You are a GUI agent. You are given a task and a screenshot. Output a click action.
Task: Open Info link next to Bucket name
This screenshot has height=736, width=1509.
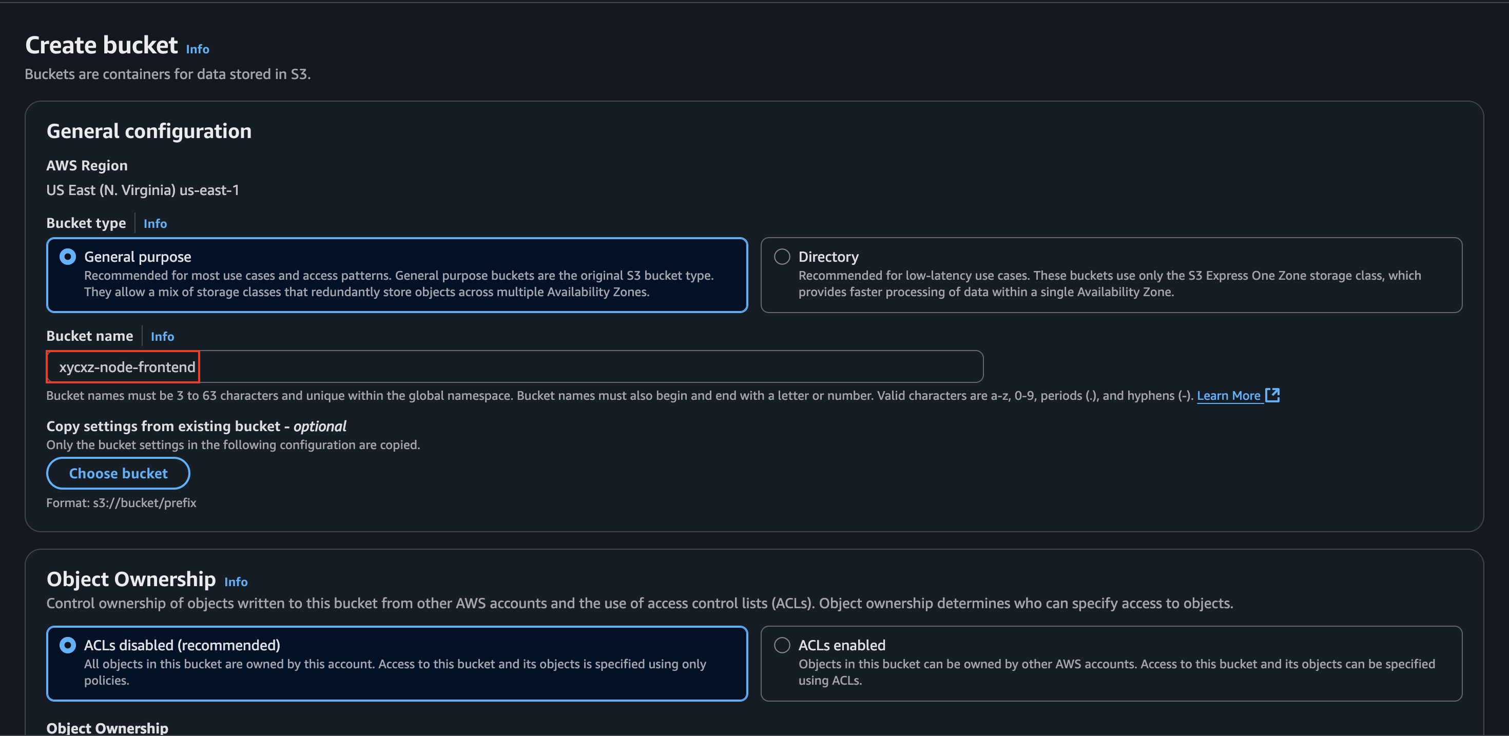(x=162, y=336)
